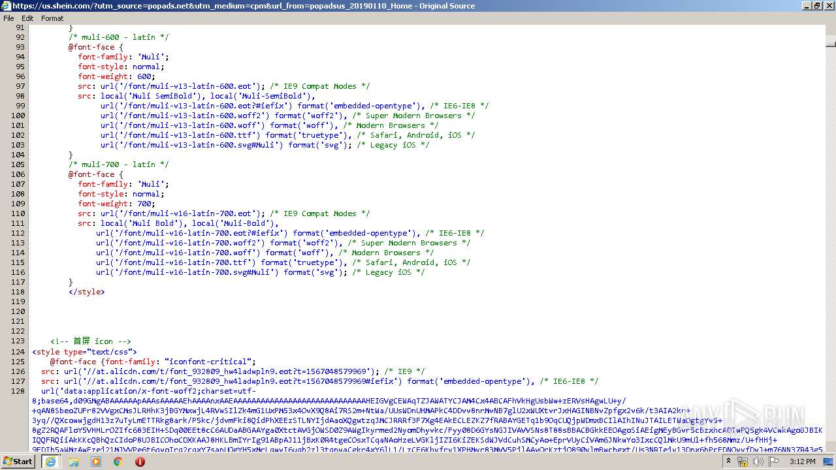Click the @font-face rule on line 93
Screen dimensions: 836x470
click(95, 47)
